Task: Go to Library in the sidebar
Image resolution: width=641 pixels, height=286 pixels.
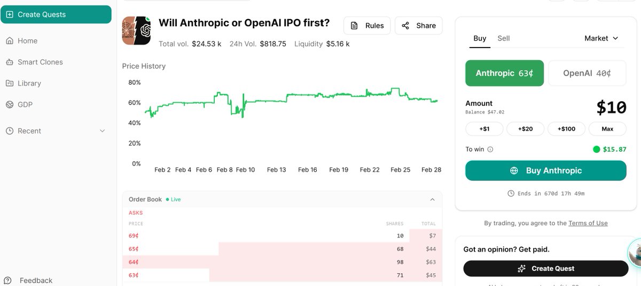Action: coord(29,83)
